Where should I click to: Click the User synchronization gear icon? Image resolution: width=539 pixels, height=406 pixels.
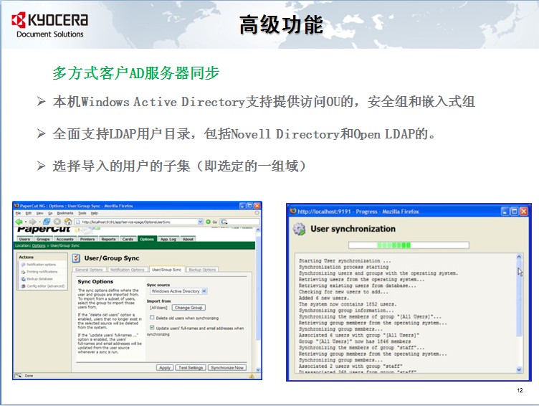click(299, 229)
